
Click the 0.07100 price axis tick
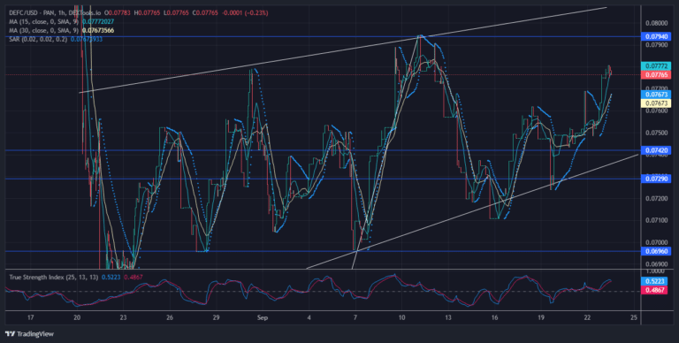(x=656, y=220)
